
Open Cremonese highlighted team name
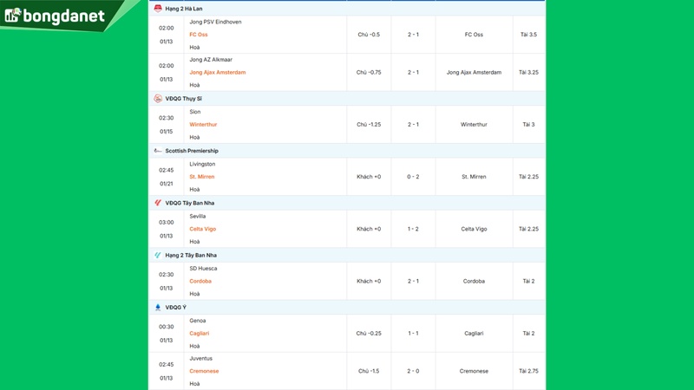(x=204, y=371)
